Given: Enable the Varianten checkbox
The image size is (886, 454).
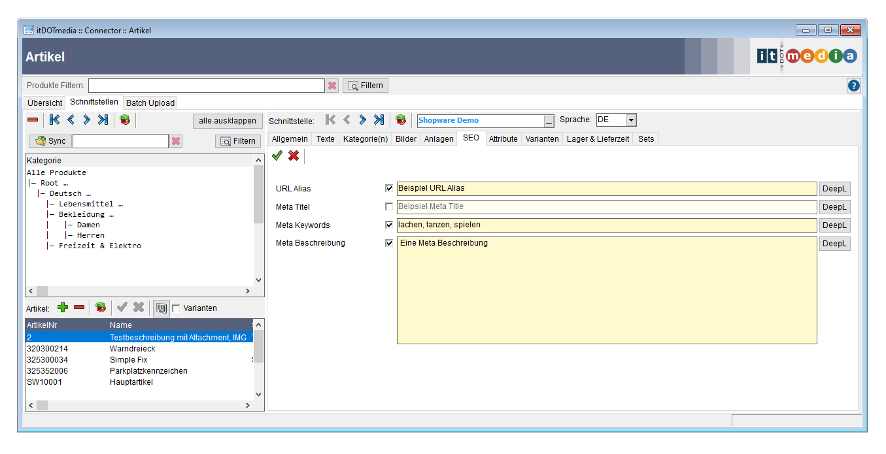Looking at the screenshot, I should [176, 308].
